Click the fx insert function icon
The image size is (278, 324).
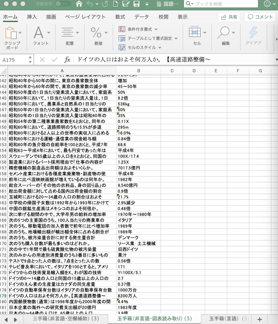[x=67, y=60]
